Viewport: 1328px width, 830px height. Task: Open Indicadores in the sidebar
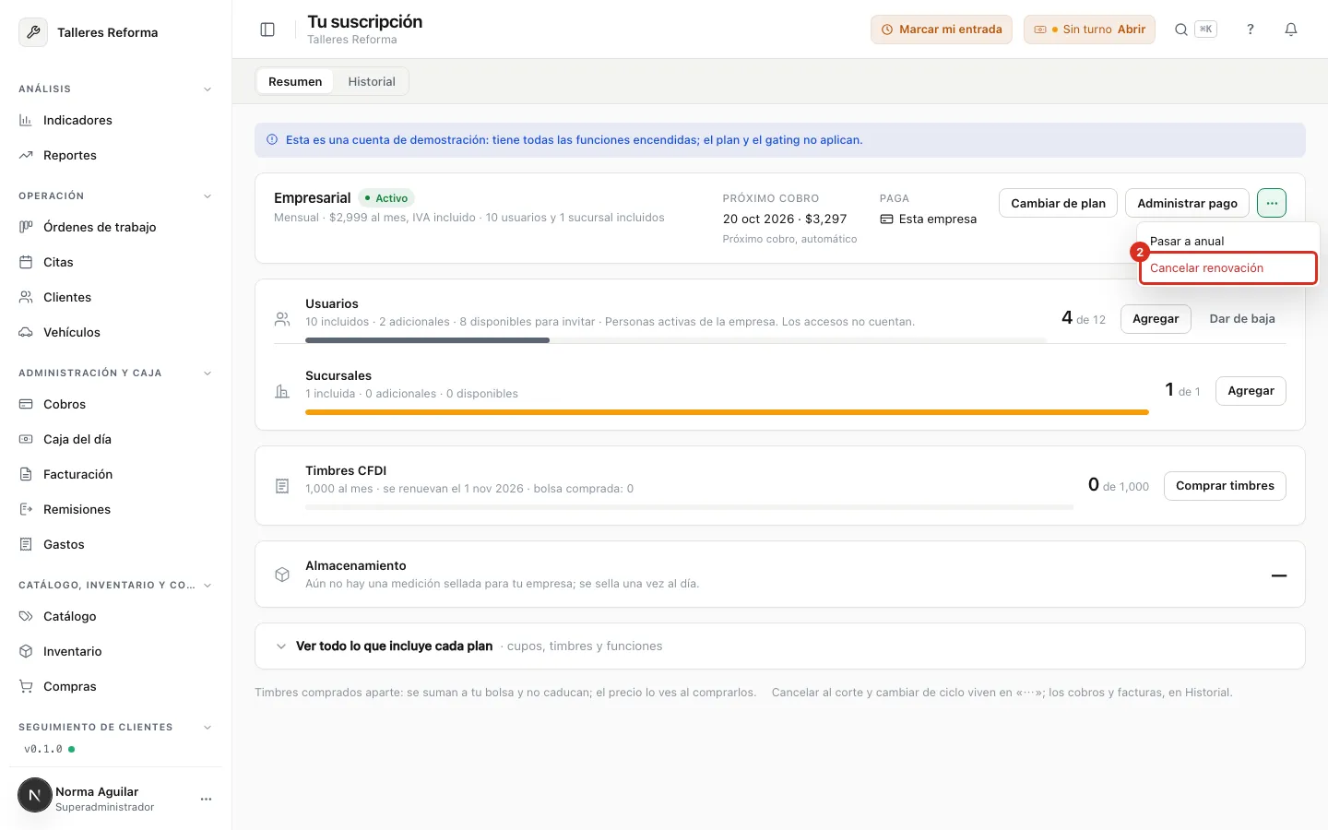115,120
